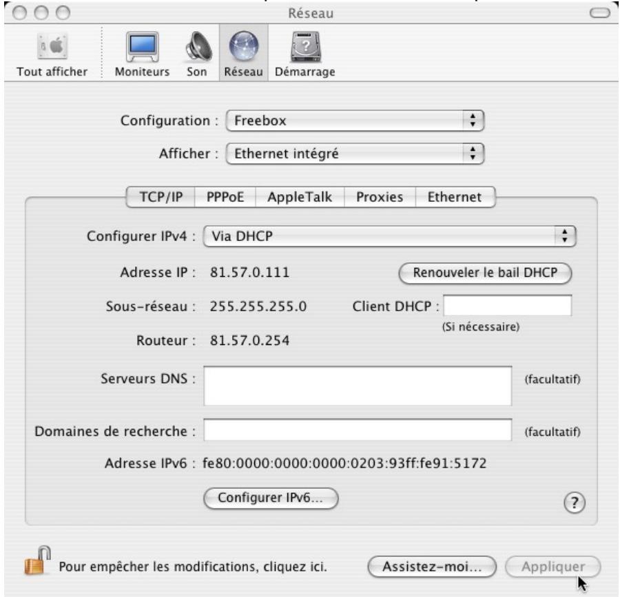The width and height of the screenshot is (620, 597).
Task: Click the subnet mask 255.255.255.0
Action: click(258, 306)
